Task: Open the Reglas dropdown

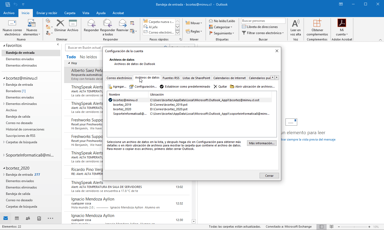Action: 194,31
